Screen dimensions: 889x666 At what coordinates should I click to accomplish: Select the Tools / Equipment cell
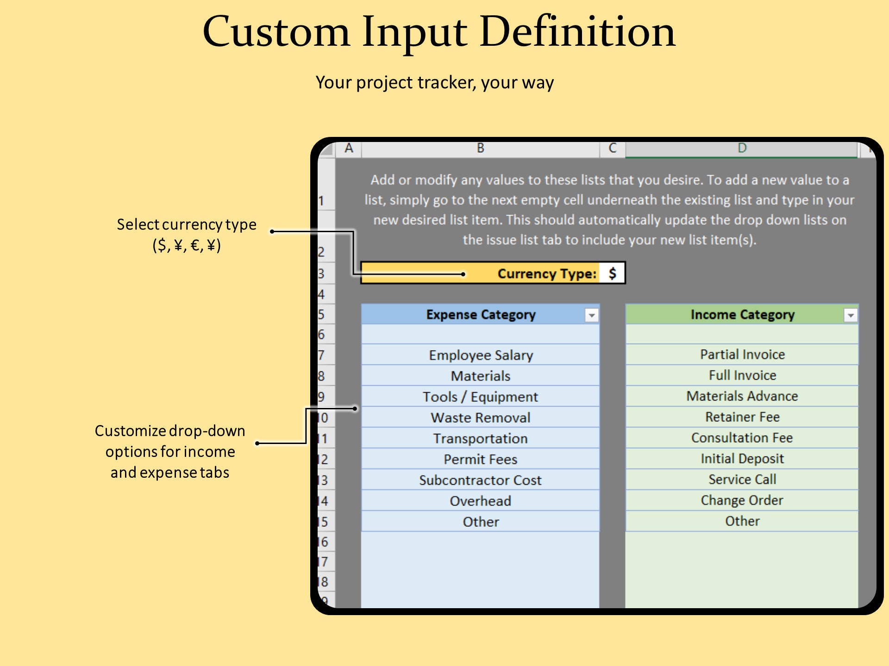480,396
